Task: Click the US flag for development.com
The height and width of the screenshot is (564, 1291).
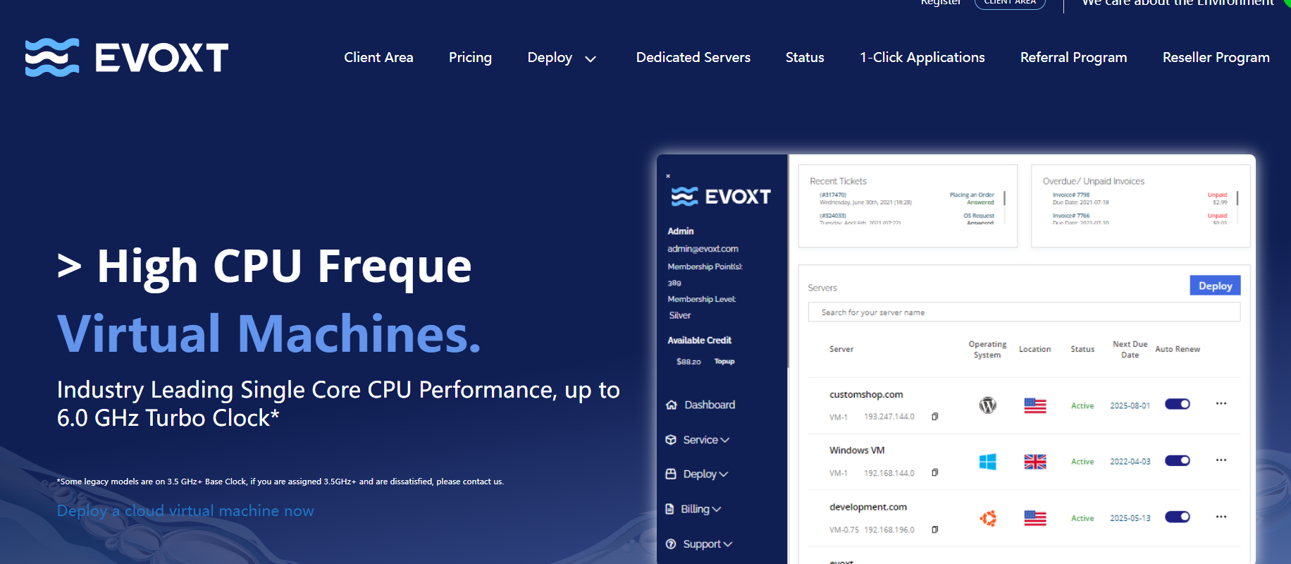Action: click(1035, 518)
